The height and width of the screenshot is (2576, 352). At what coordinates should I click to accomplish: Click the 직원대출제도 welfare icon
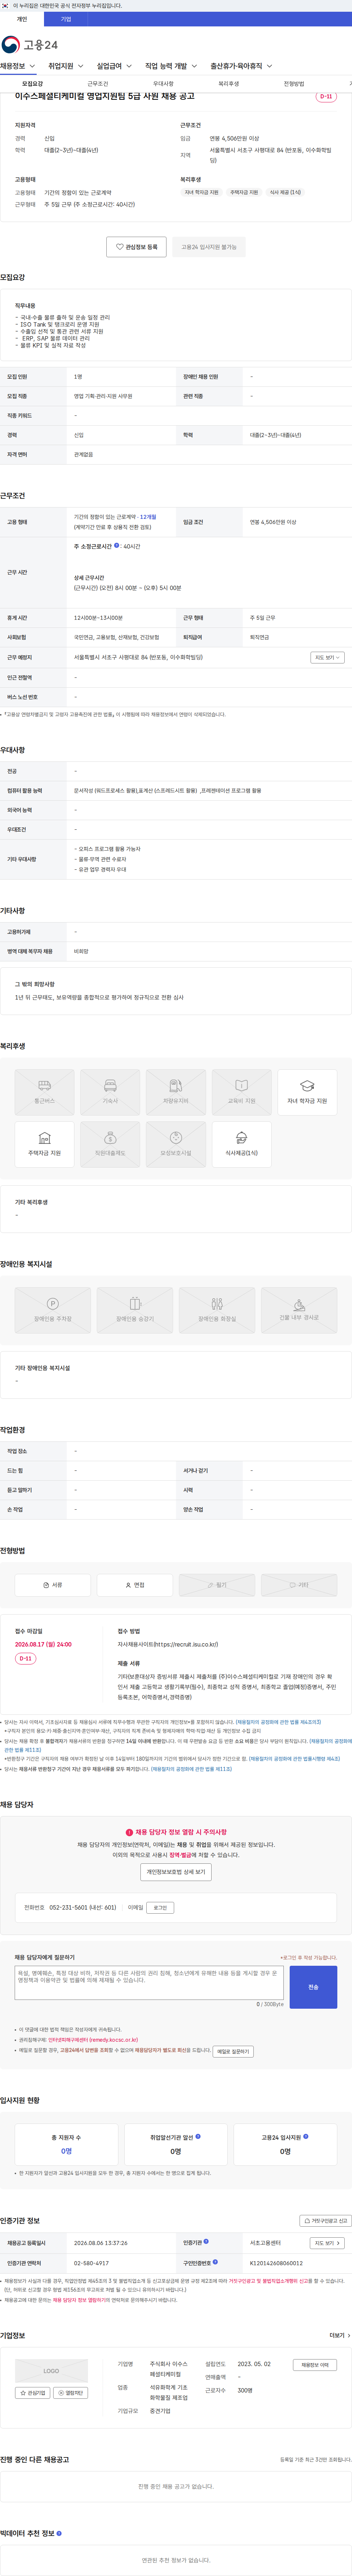[110, 1144]
